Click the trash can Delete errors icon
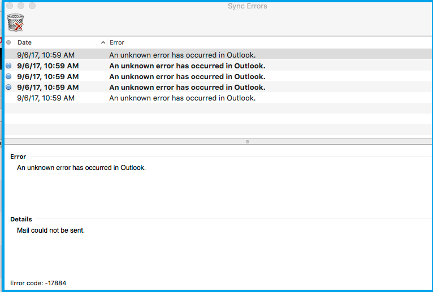 click(x=15, y=23)
